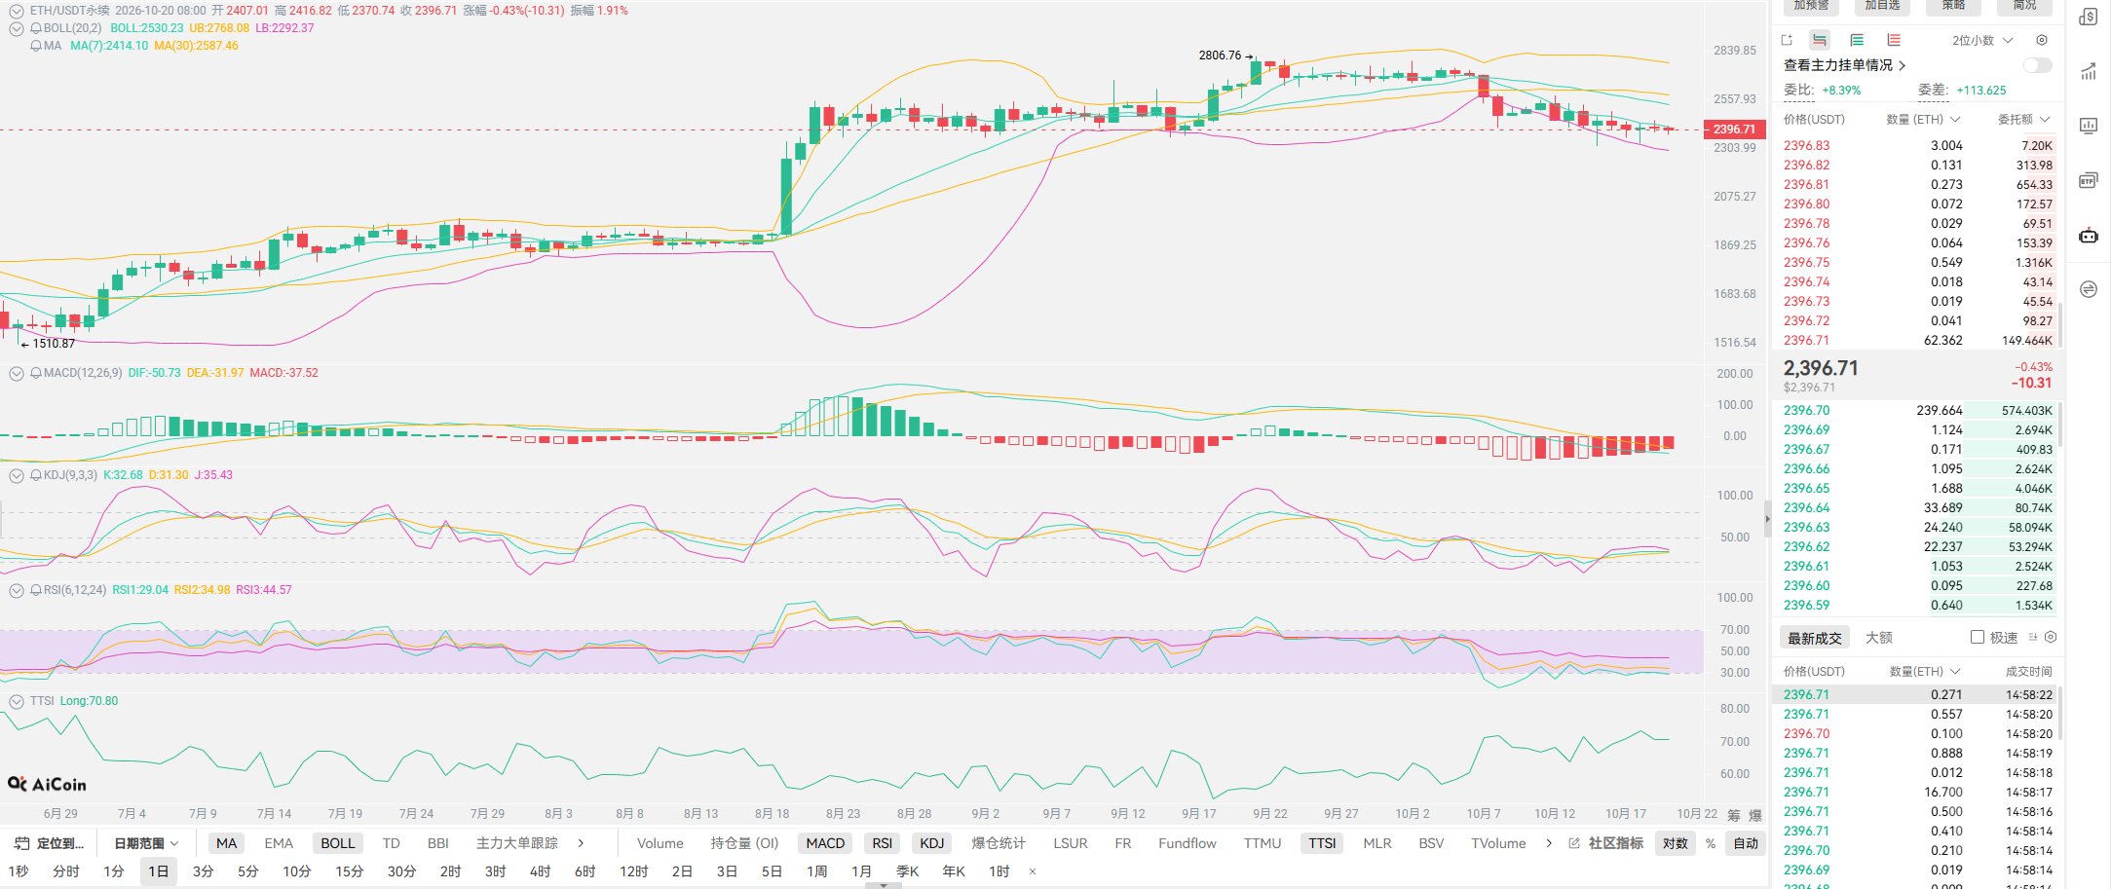Select the sell-orders-only (red) book view

(1894, 40)
